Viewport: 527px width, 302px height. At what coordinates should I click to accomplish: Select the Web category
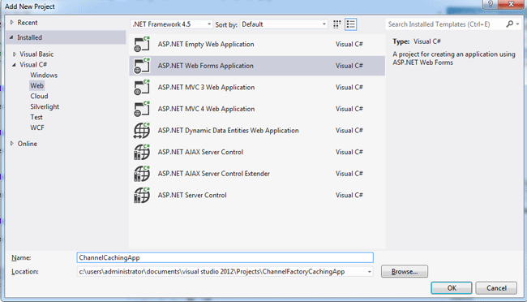point(37,85)
